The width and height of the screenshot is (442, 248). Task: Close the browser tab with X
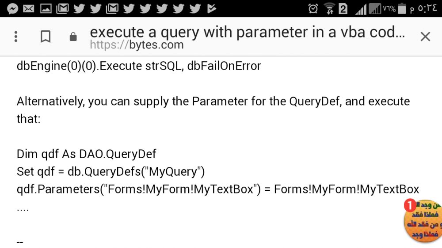pyautogui.click(x=425, y=37)
